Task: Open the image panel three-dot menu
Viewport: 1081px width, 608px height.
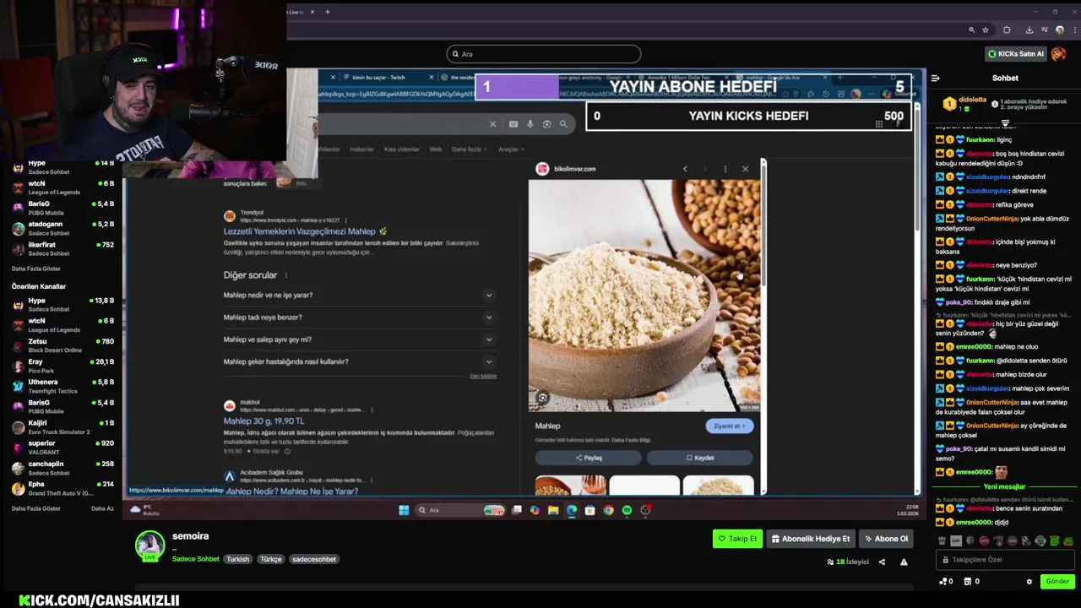Action: click(725, 169)
